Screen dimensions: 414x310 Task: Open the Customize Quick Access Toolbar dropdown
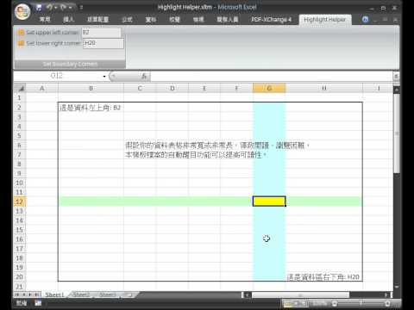[81, 8]
